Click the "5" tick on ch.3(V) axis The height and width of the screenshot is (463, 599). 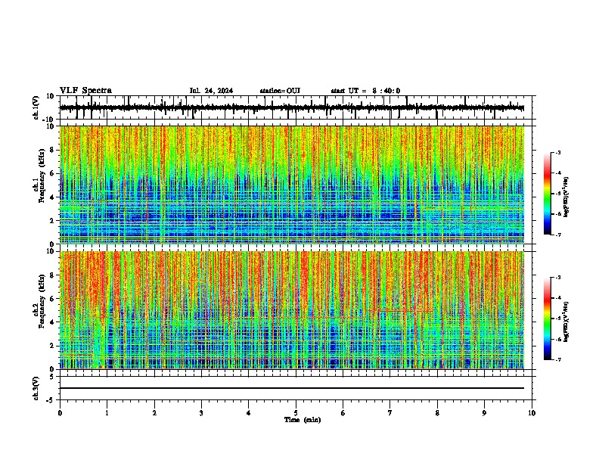click(52, 377)
